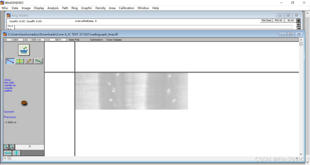Select the red path line creation tool

(x=10, y=61)
